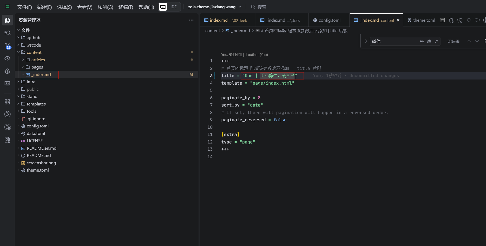Viewport: 486px width, 246px height.
Task: Toggle Match Whole Word (ab) in find widget
Action: tap(429, 41)
